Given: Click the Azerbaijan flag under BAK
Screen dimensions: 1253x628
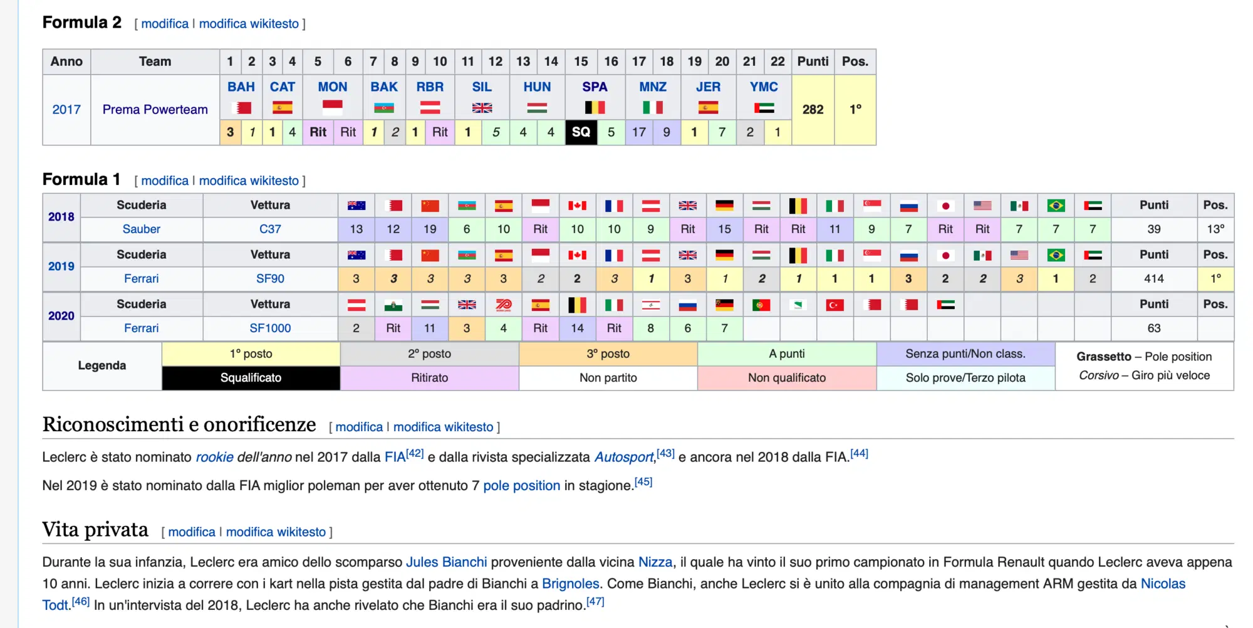Looking at the screenshot, I should [383, 108].
